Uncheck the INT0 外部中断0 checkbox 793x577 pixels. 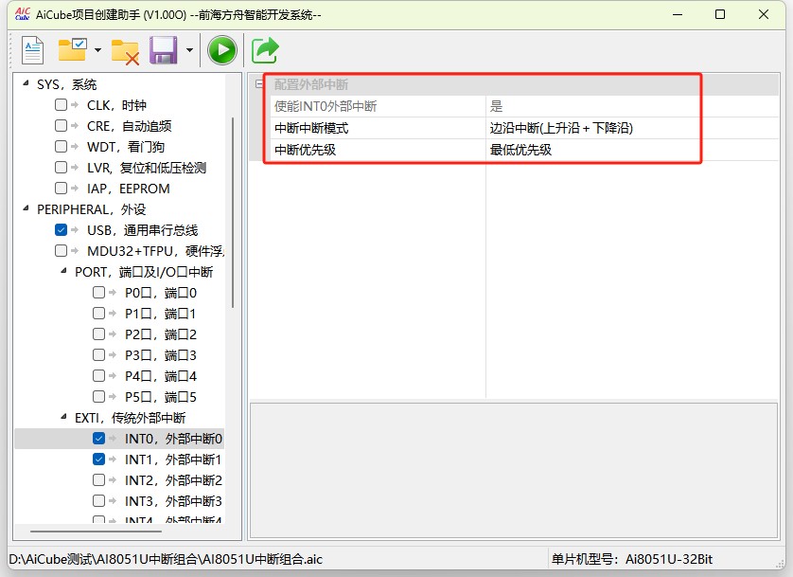98,439
